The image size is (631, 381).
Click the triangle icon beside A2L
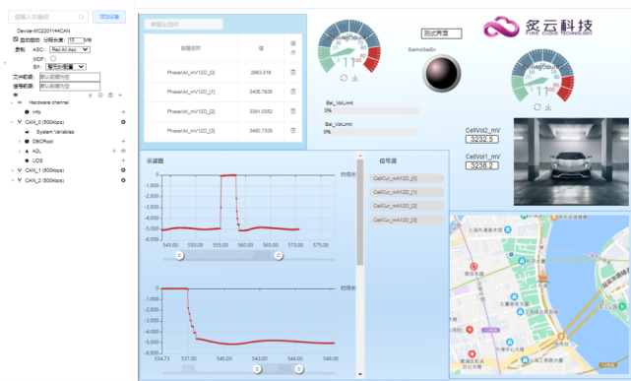click(x=27, y=151)
